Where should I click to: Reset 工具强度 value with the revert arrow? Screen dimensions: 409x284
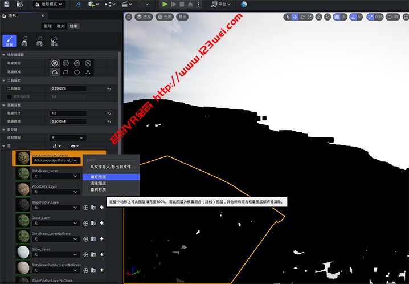[x=109, y=89]
